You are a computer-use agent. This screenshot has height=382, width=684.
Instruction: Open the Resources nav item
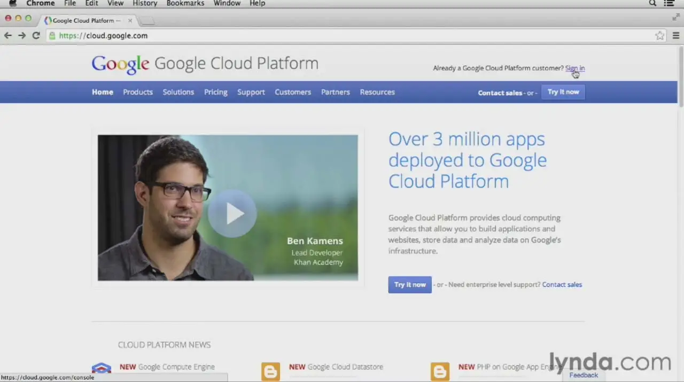point(377,92)
